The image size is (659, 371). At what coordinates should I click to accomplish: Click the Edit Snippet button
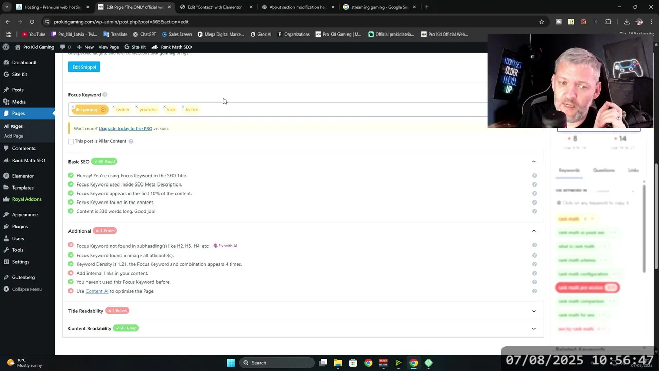(84, 67)
